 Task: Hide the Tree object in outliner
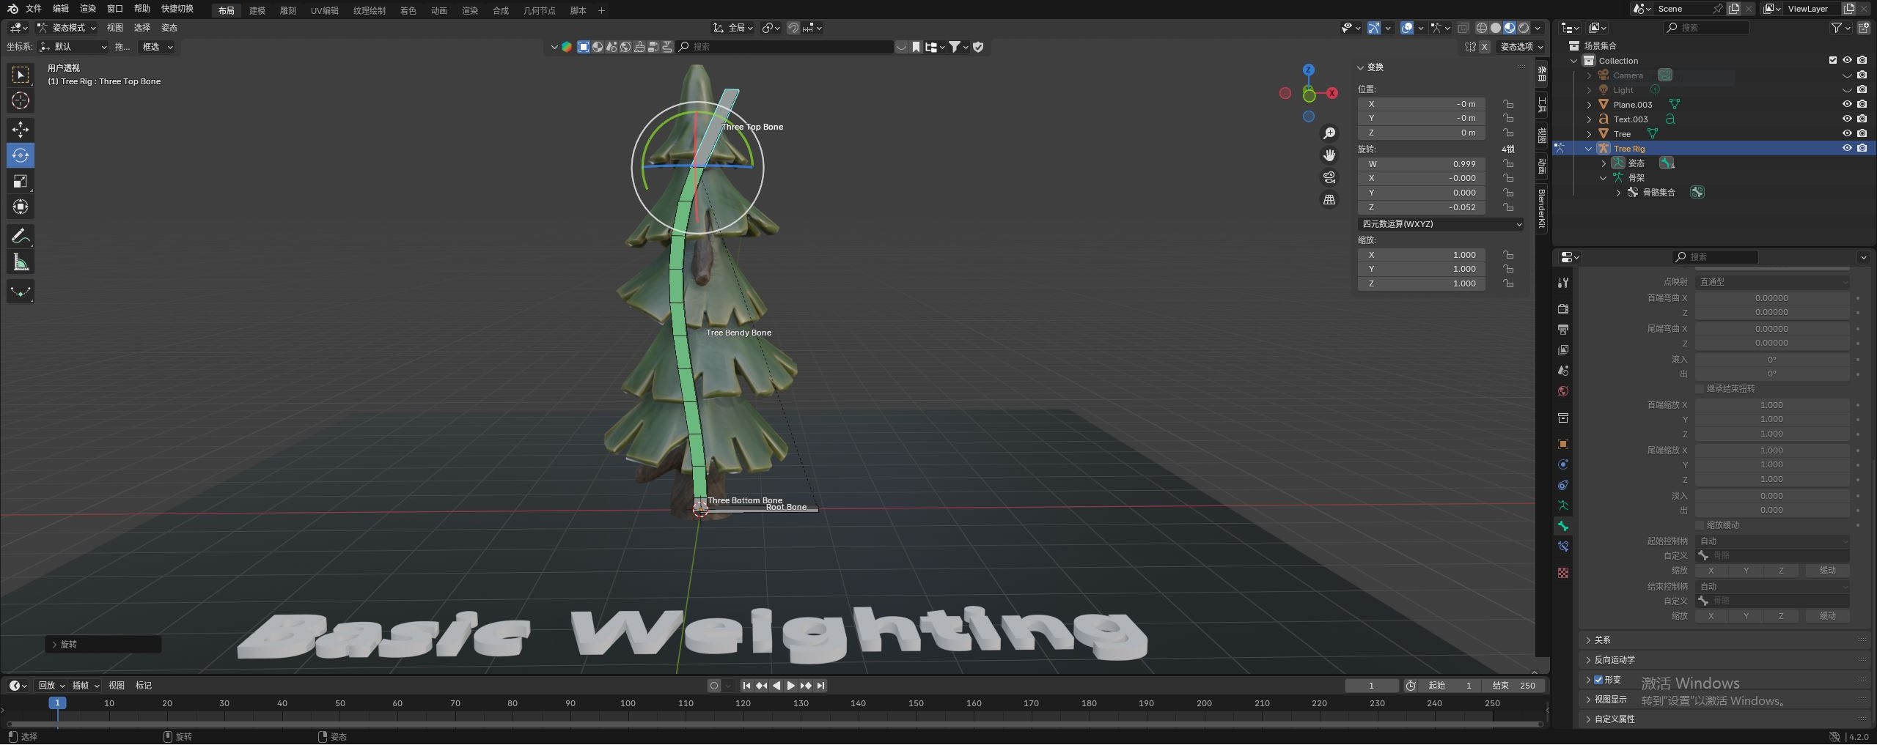1847,133
